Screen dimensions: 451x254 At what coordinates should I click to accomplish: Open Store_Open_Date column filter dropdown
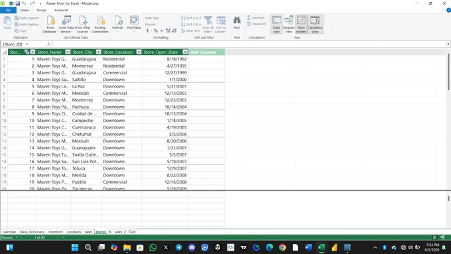click(185, 52)
